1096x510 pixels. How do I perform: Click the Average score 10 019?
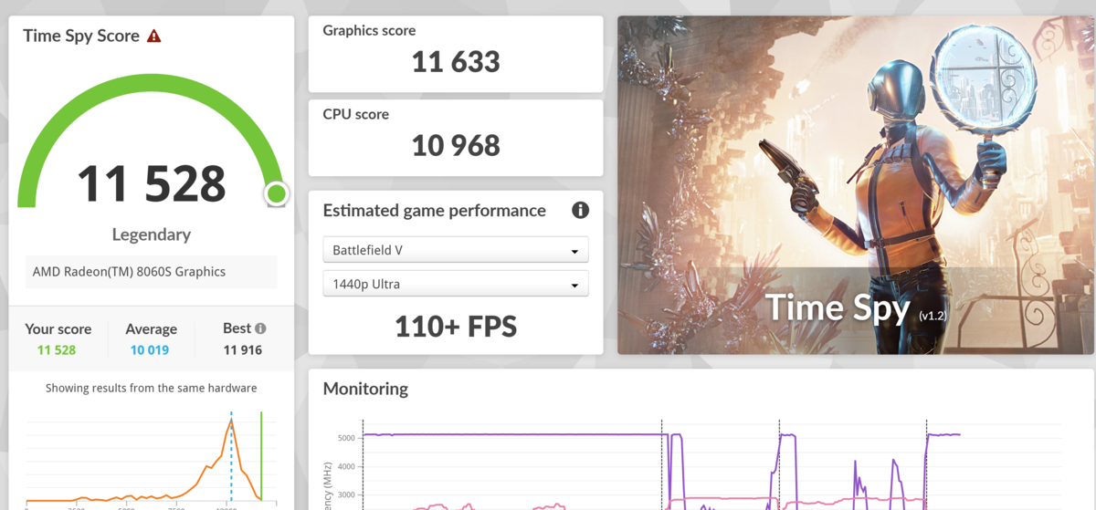pos(151,350)
